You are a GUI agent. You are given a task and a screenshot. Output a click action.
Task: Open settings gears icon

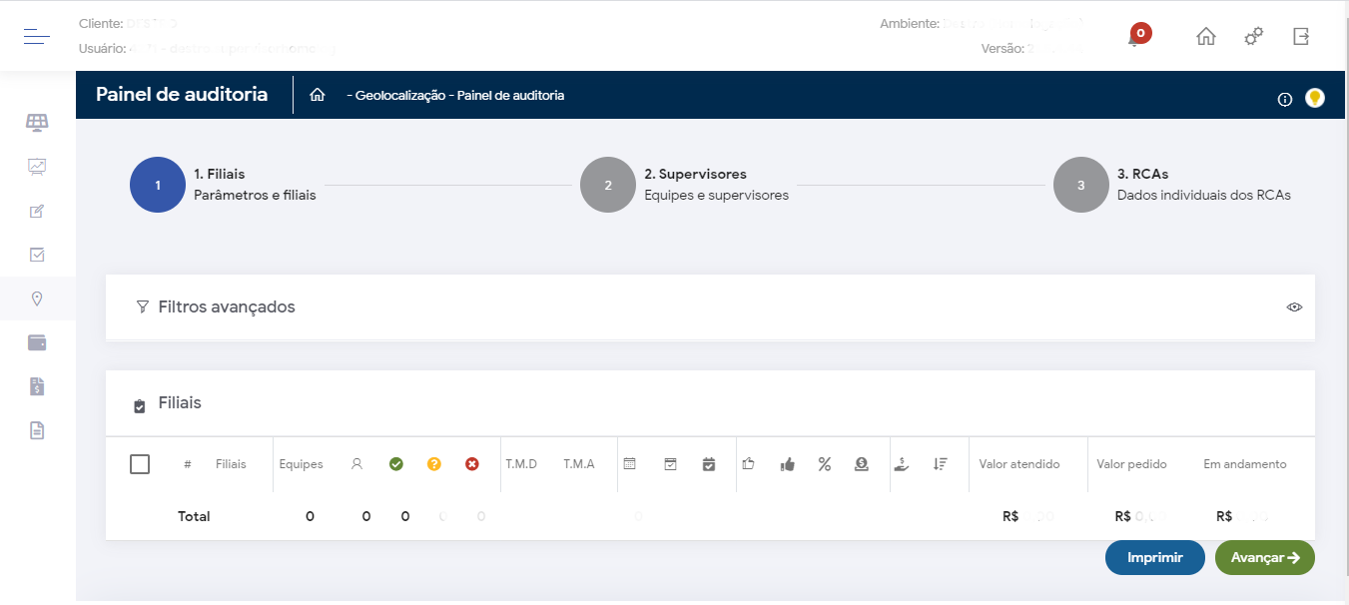(x=1253, y=37)
